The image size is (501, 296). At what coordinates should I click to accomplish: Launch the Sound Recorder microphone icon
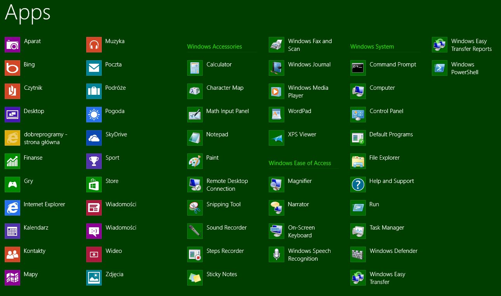(x=195, y=231)
